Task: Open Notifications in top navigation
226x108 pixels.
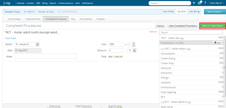Action: point(88,3)
